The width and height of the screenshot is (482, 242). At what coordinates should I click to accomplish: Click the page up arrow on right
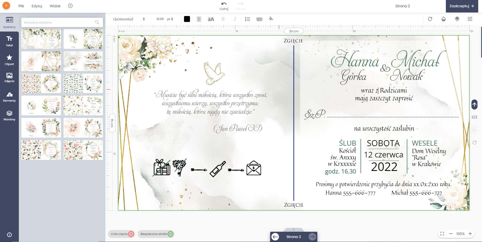pyautogui.click(x=474, y=105)
